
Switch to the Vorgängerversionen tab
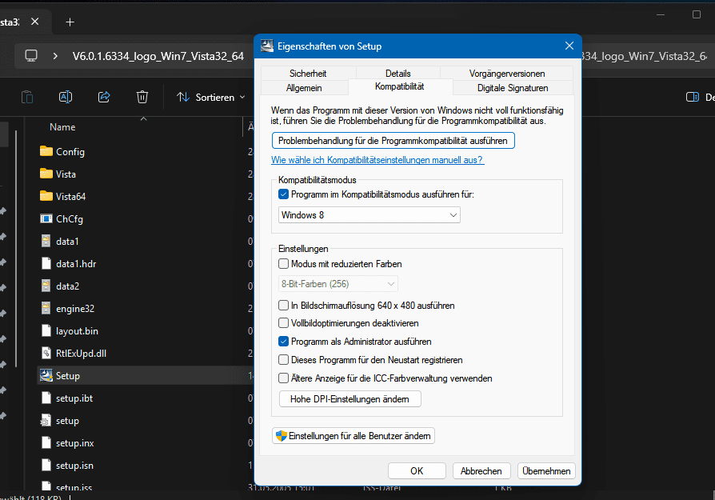tap(506, 73)
